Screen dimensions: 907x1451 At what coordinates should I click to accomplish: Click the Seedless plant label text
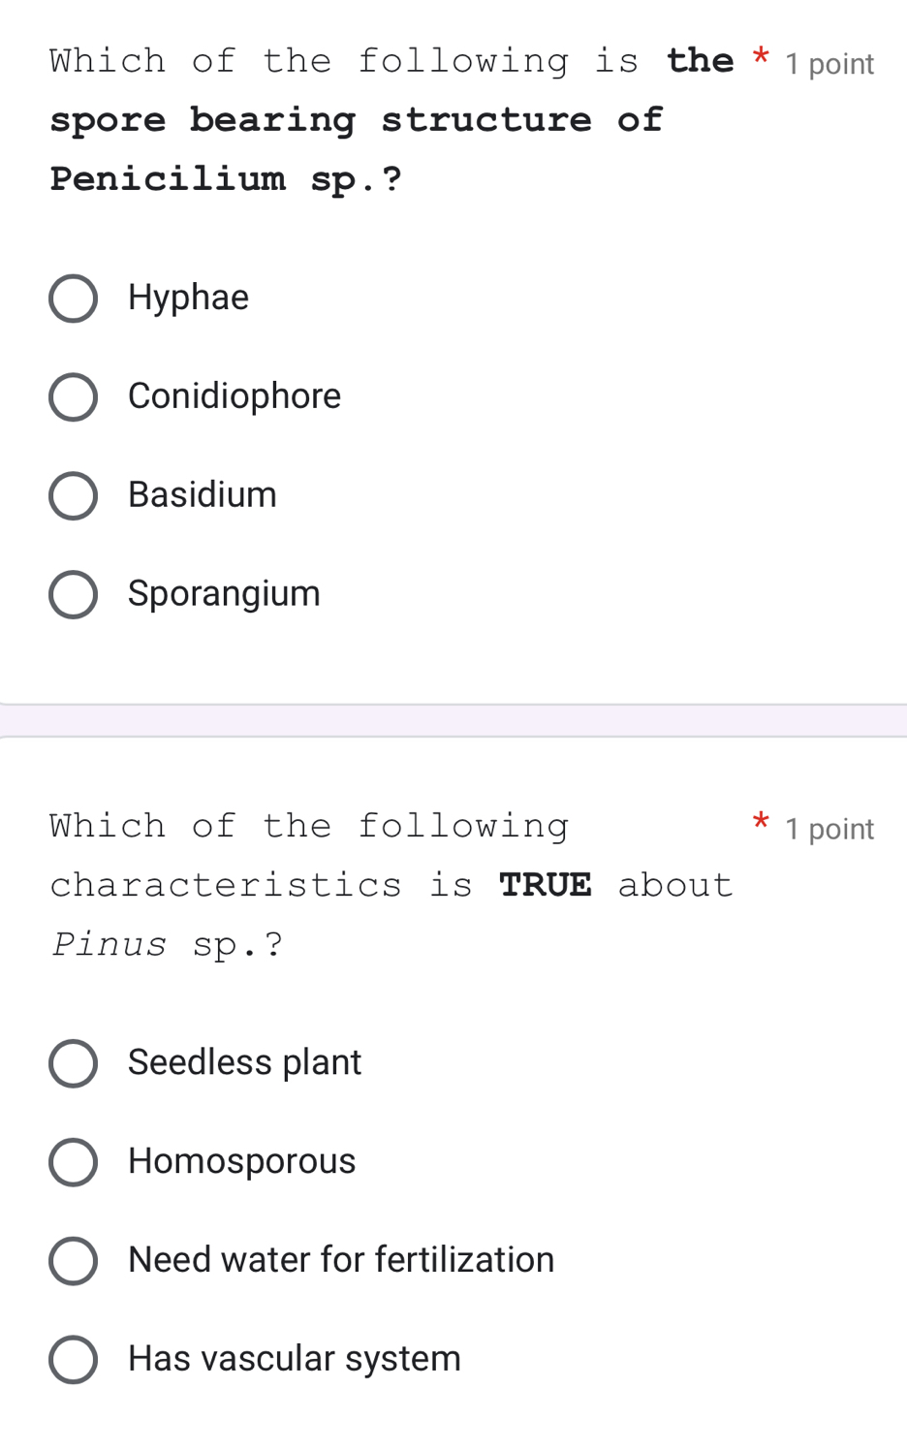coord(244,1062)
